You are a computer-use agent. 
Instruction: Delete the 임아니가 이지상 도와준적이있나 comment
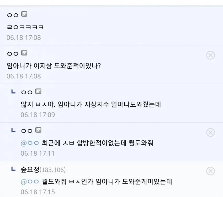click(210, 55)
